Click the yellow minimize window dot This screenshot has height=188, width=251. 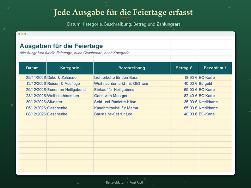coord(22,34)
